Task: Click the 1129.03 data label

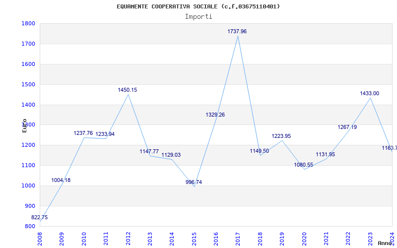Action: 171,155
